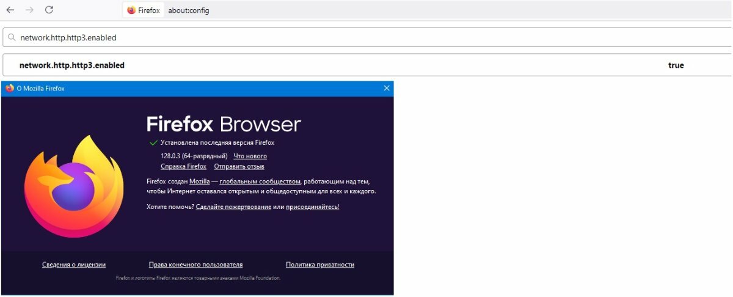Select the network.http.http3.enabled preference row name
The width and height of the screenshot is (733, 297).
point(72,65)
